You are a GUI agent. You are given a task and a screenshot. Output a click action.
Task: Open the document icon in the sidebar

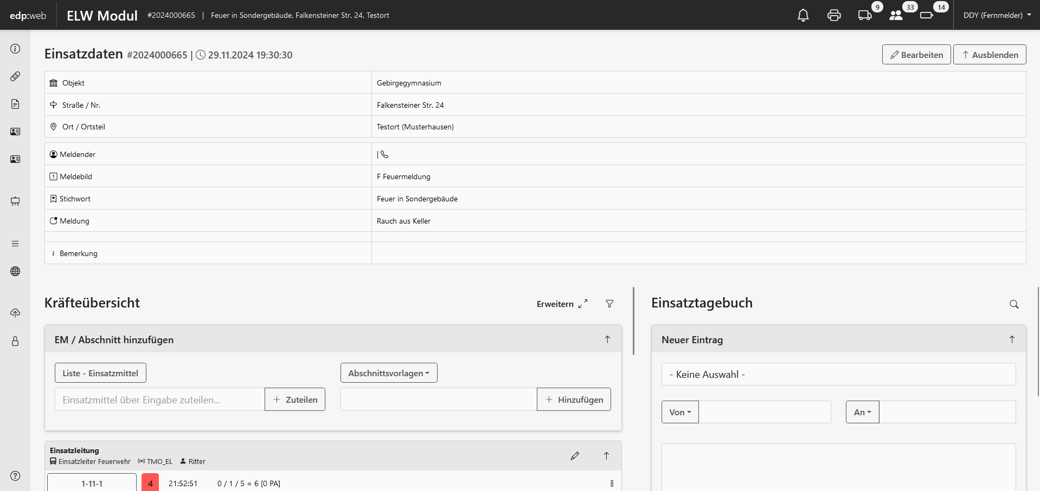(15, 104)
